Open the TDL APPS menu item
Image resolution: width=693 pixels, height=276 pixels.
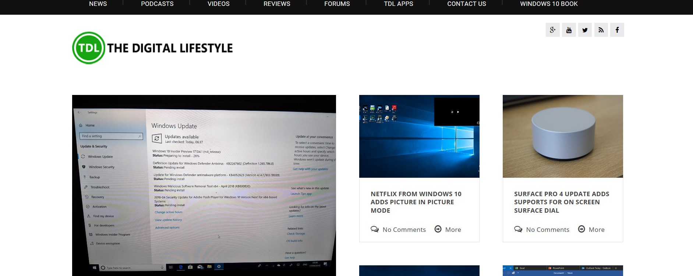point(399,4)
